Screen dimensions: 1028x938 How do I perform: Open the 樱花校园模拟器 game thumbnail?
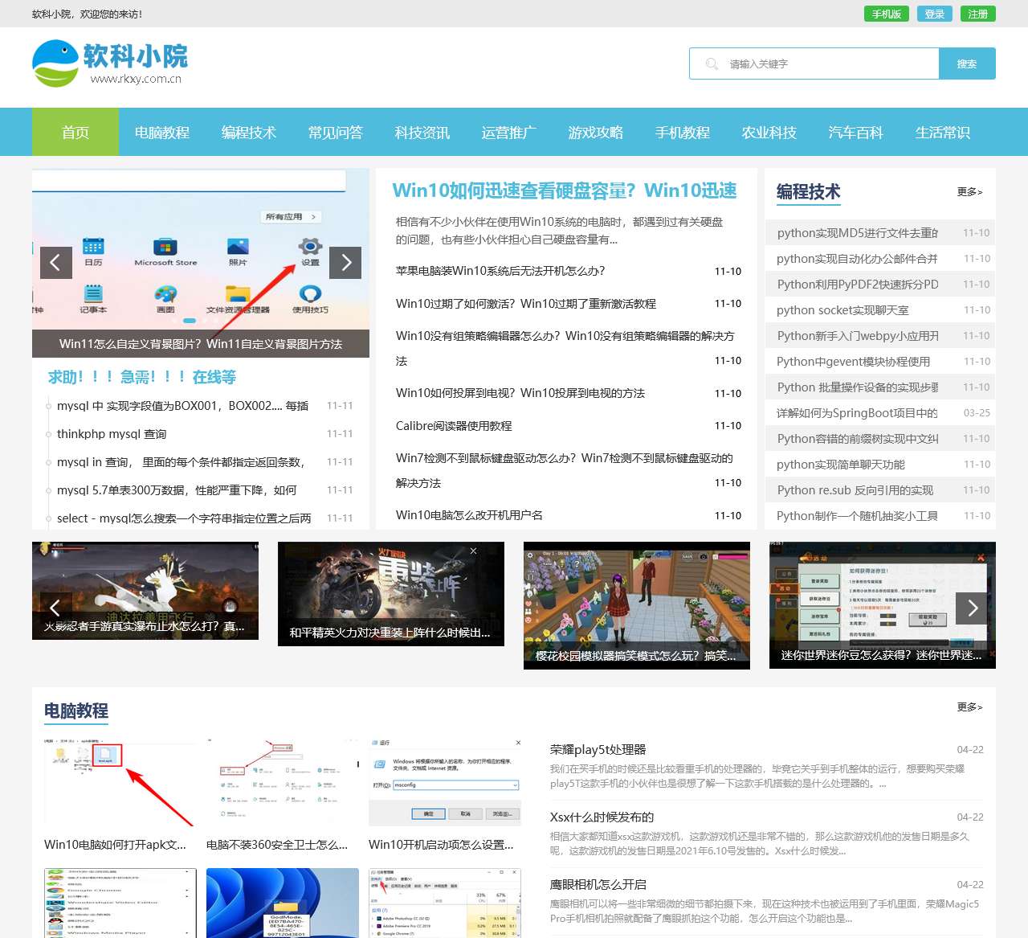(636, 604)
